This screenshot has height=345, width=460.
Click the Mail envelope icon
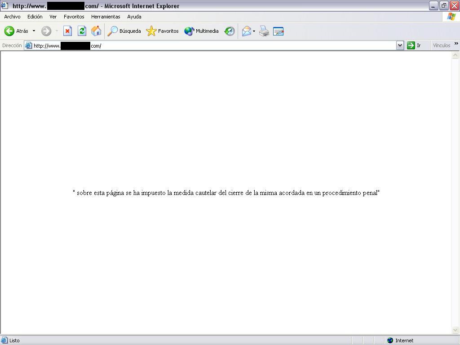click(x=246, y=31)
